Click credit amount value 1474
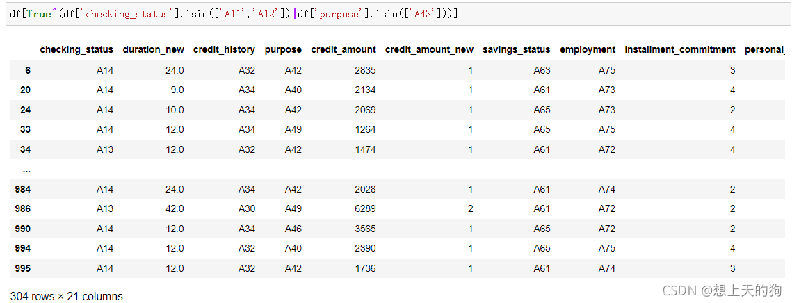The image size is (792, 303). 365,149
